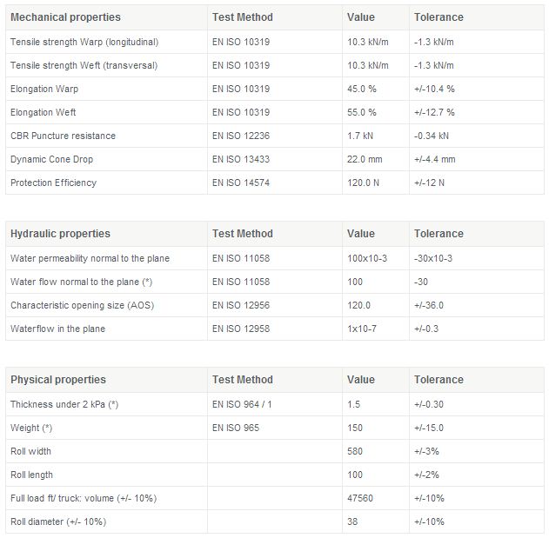Screen dimensions: 549x538
Task: Select the Roll width row label
Action: pos(30,451)
